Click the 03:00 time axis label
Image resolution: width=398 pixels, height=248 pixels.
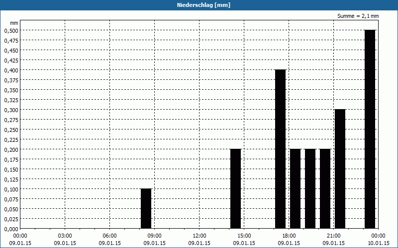[65, 236]
